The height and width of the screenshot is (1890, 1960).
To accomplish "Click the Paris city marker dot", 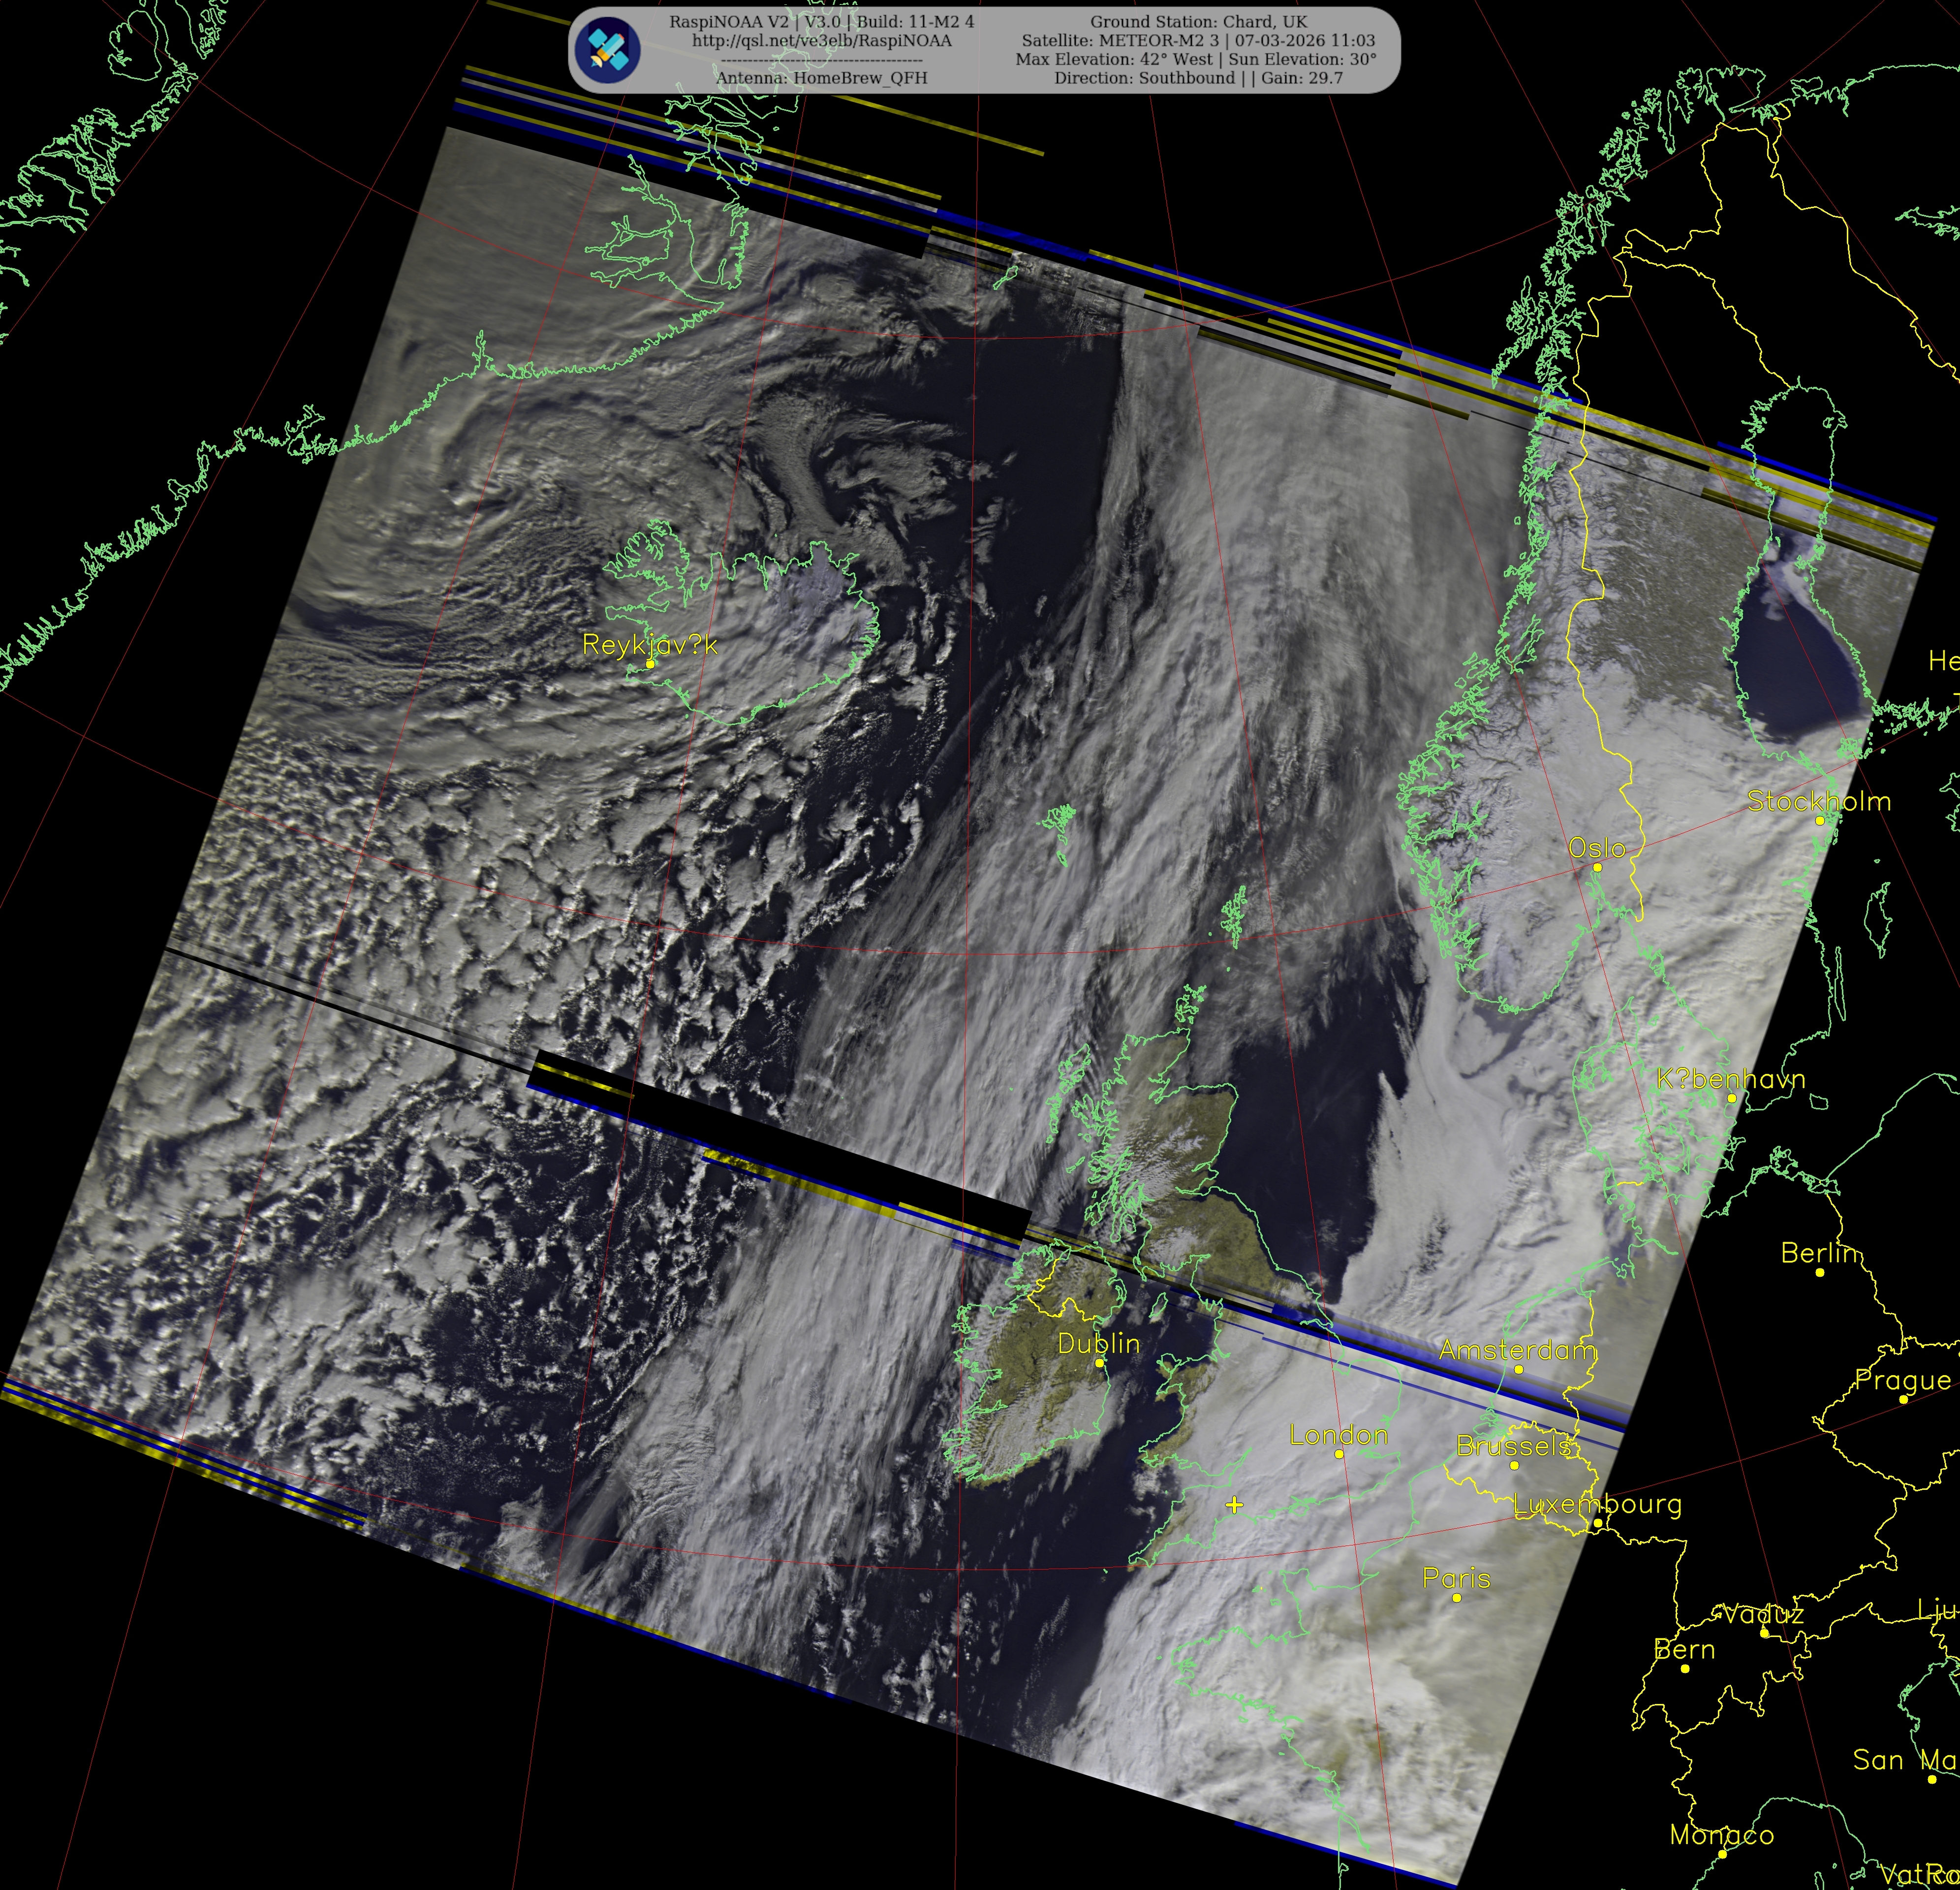I will [1456, 1598].
